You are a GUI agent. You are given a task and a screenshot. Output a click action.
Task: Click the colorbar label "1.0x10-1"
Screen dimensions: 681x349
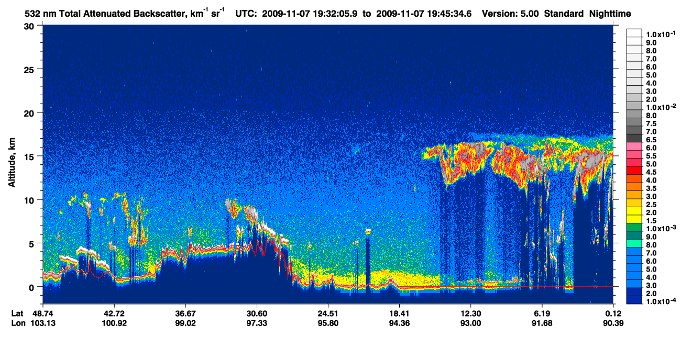pyautogui.click(x=661, y=34)
